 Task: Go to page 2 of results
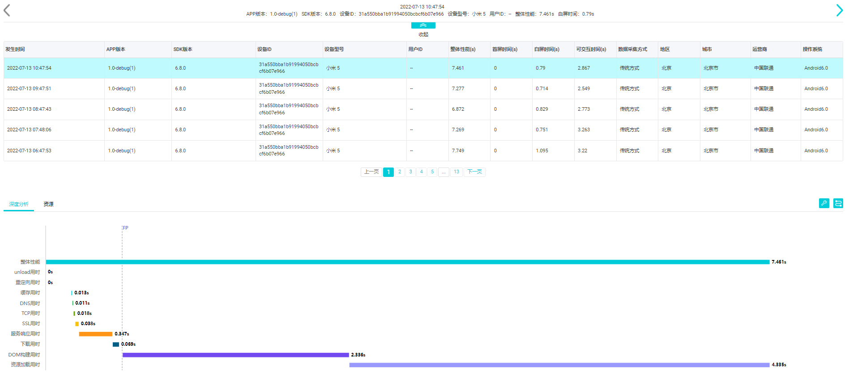click(400, 172)
